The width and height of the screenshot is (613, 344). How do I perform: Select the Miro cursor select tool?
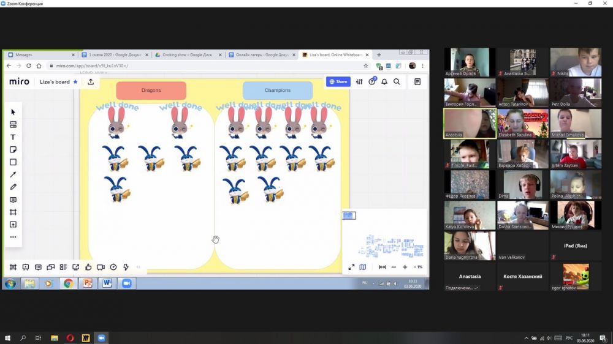[13, 112]
